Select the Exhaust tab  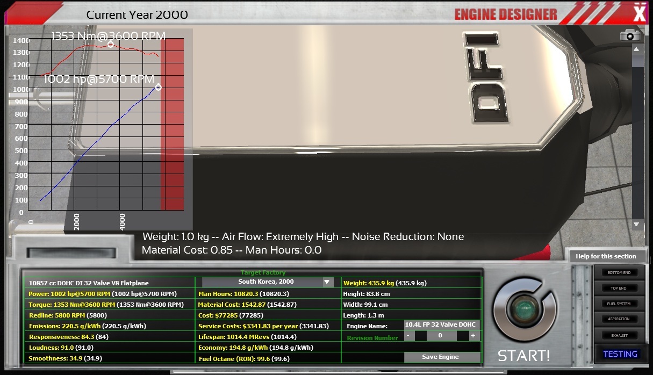620,336
